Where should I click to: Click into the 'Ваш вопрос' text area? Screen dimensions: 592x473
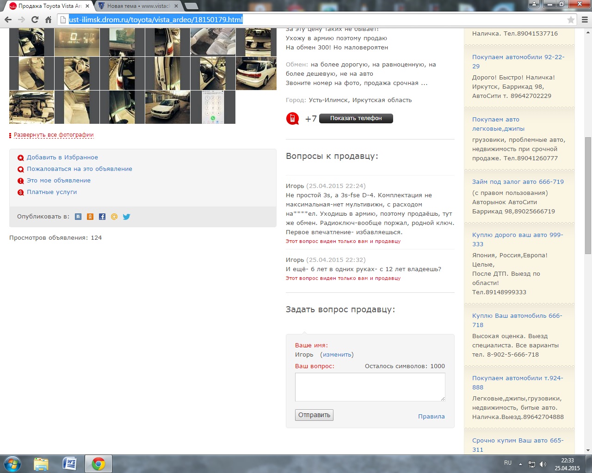pos(370,387)
